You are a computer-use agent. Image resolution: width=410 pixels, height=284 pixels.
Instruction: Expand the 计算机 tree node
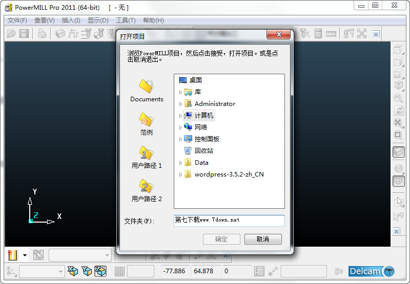pyautogui.click(x=180, y=116)
